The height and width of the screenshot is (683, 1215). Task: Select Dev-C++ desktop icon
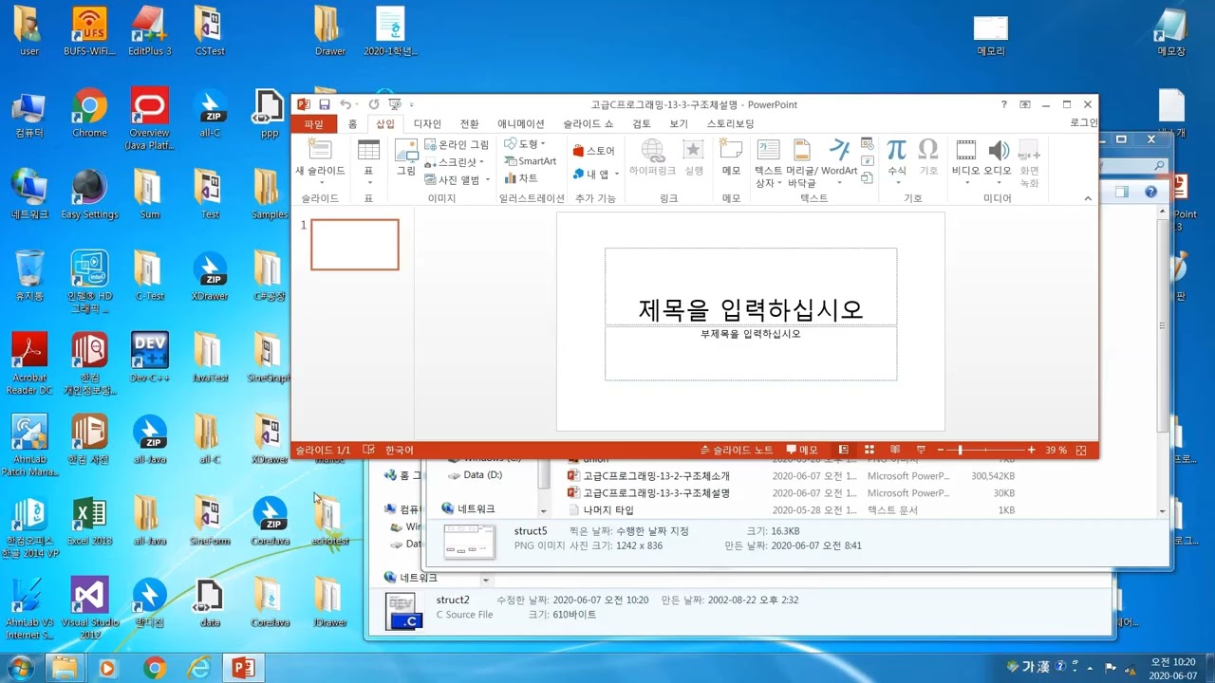click(149, 358)
